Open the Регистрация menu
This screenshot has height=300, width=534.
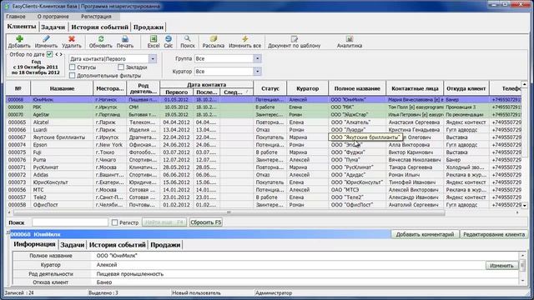pyautogui.click(x=96, y=17)
